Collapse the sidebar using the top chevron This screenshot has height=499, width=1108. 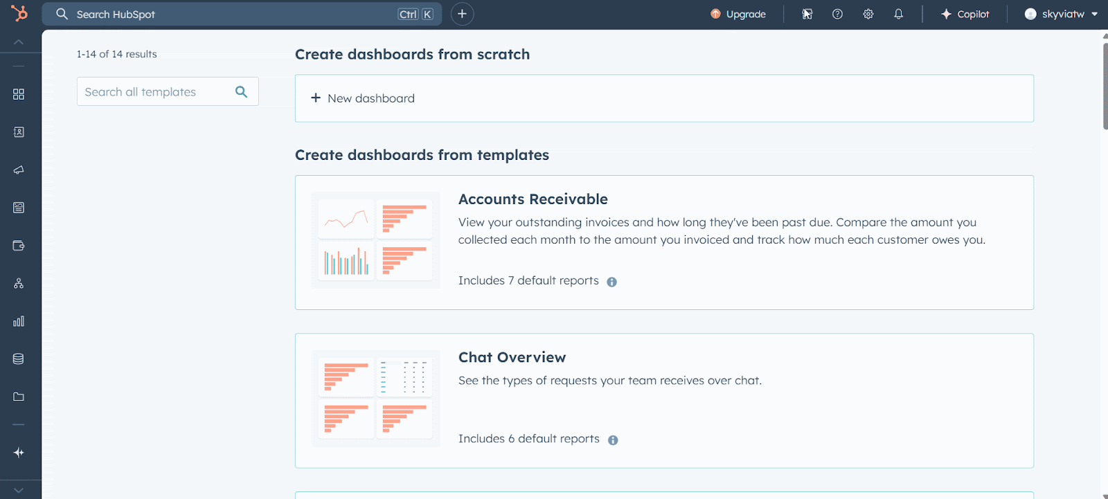[20, 41]
